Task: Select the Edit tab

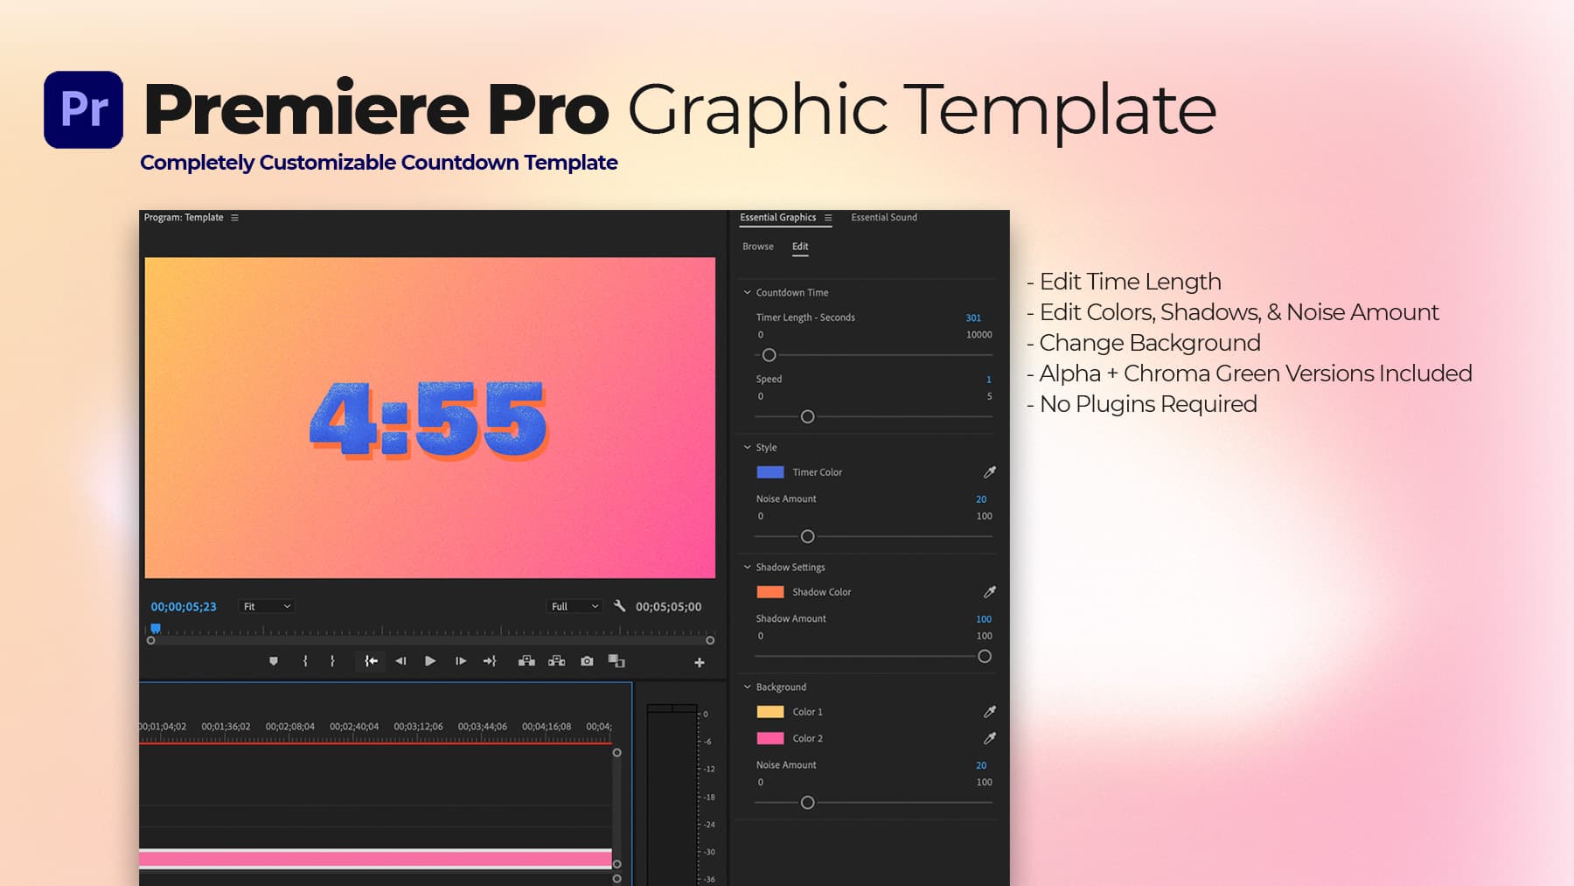Action: click(x=800, y=247)
